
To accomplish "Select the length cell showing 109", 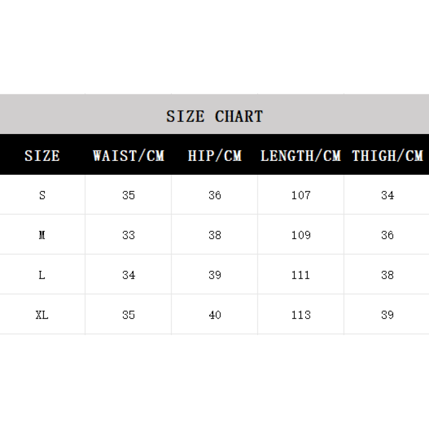I will coord(301,235).
